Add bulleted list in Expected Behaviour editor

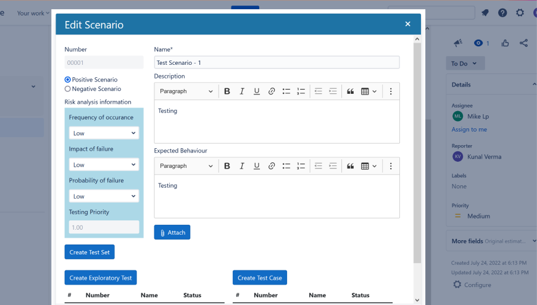tap(286, 166)
